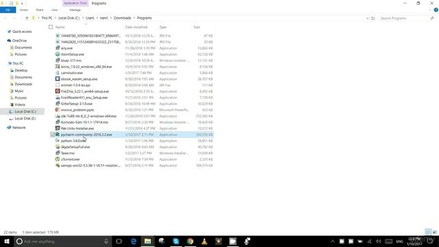439x247 pixels.
Task: Select the SkypeSetupFull.exe icon
Action: (58, 147)
